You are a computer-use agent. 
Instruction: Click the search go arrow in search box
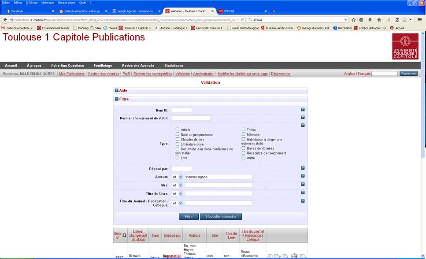click(x=345, y=20)
